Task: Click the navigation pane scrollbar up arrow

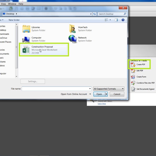Action: click(17, 24)
